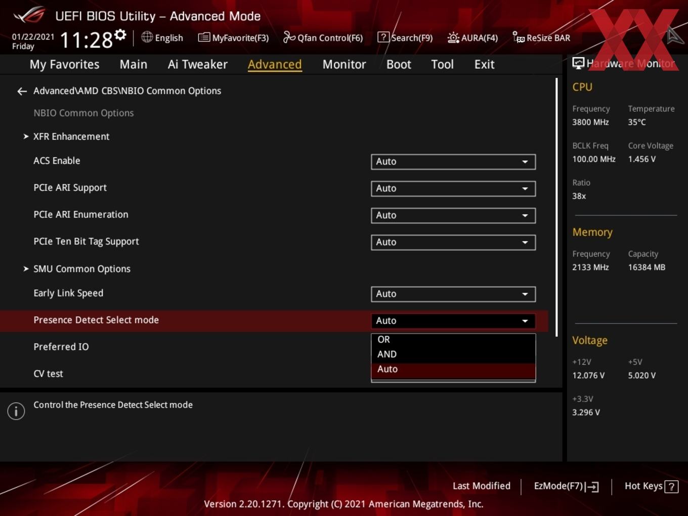Go to the Monitor tab
Viewport: 688px width, 516px height.
344,64
